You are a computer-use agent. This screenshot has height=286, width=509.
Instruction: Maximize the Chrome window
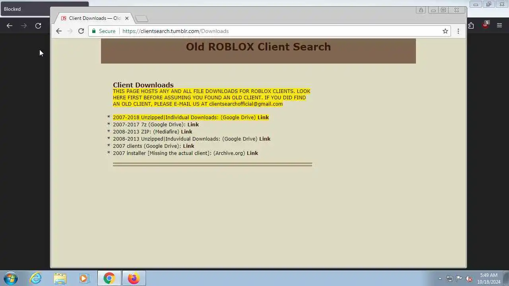(443, 10)
